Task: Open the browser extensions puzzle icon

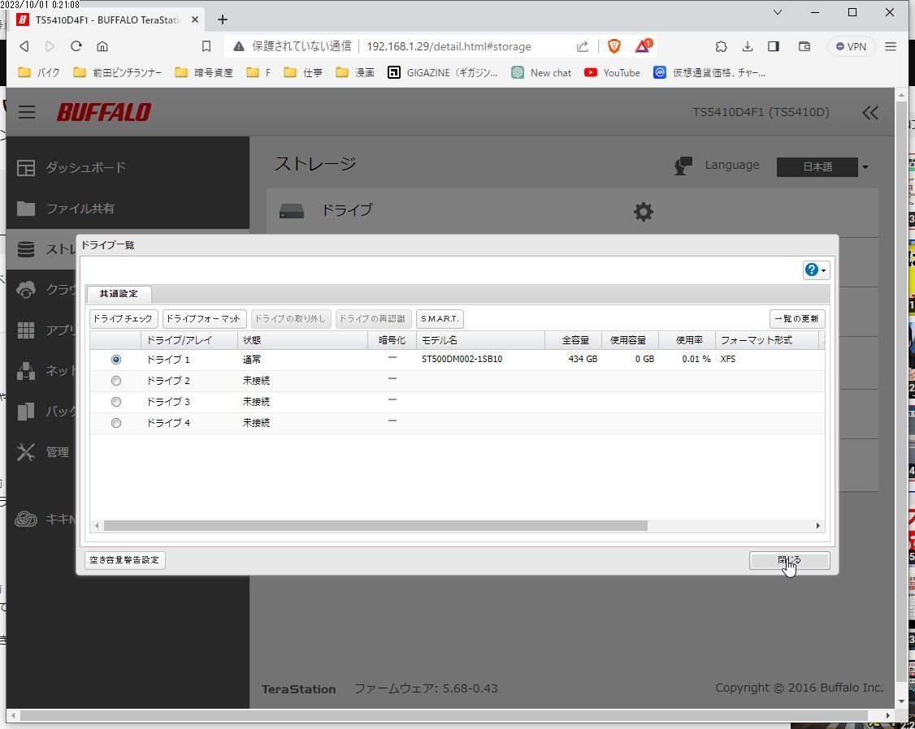Action: coord(722,46)
